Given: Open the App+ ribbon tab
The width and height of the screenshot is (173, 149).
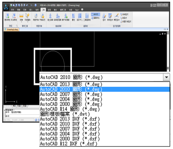Looking at the screenshot, I should tap(77, 10).
